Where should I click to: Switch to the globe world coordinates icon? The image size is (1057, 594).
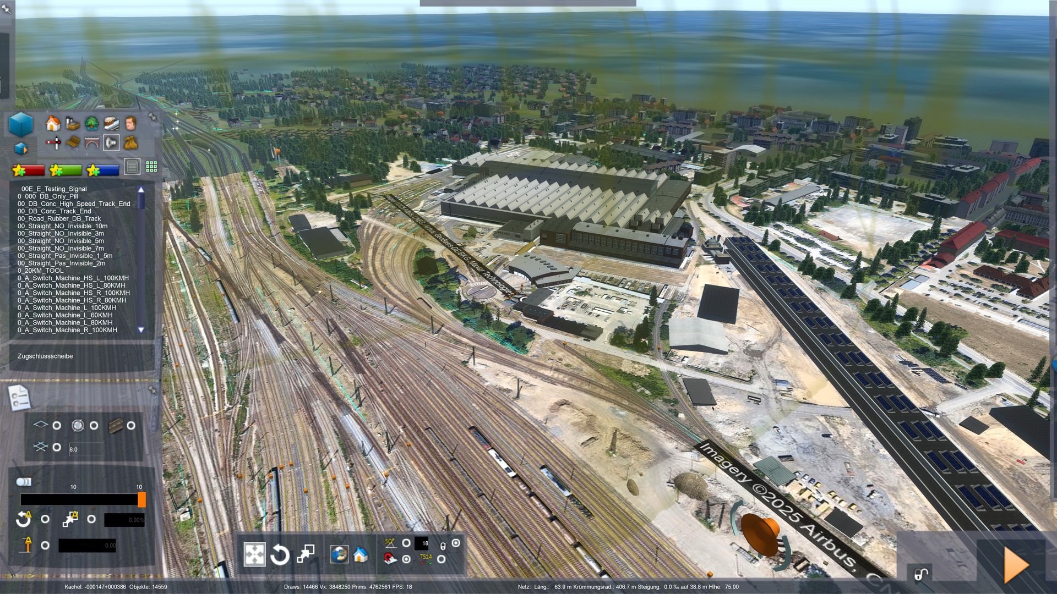[339, 554]
